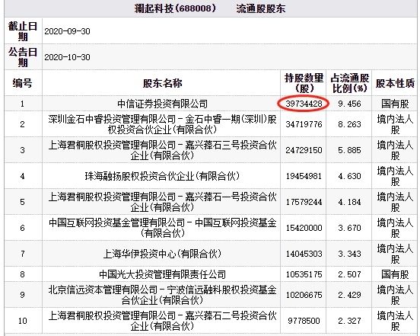The image size is (420, 336).
Task: Select shareholder 深圳金石中睿投资管理有限公司 row name
Action: pyautogui.click(x=162, y=124)
